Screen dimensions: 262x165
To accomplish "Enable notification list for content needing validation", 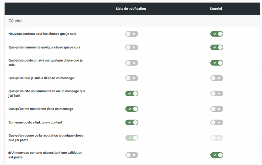I will [x=132, y=155].
